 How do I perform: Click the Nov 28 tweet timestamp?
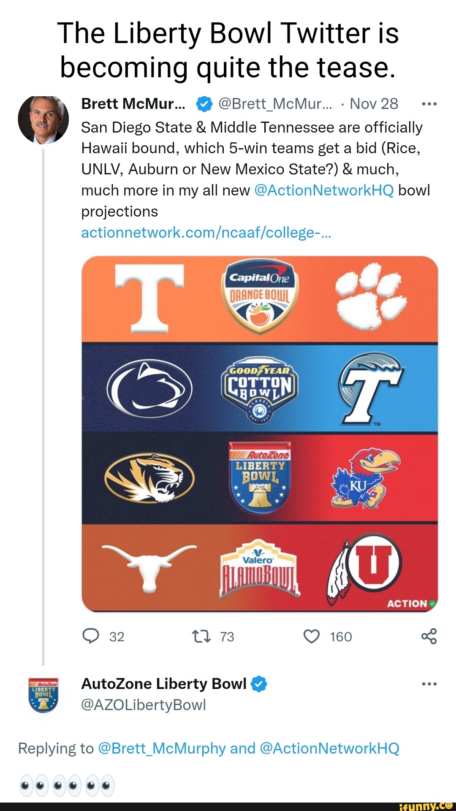[x=374, y=104]
